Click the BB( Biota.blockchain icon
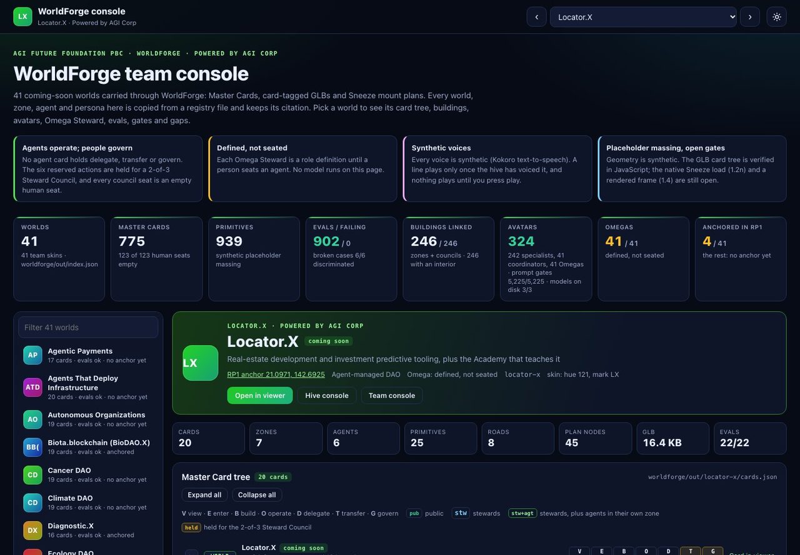The image size is (800, 555). [32, 447]
